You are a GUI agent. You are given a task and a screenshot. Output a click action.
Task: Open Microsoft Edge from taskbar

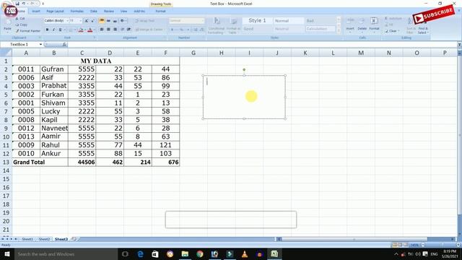(140, 254)
